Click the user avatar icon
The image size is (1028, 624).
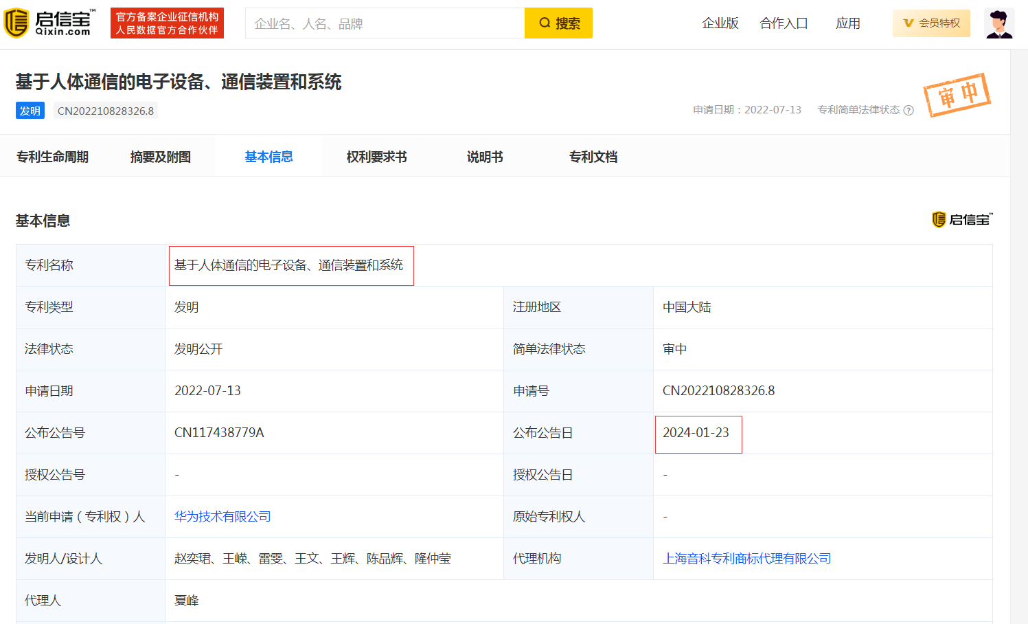pos(999,23)
